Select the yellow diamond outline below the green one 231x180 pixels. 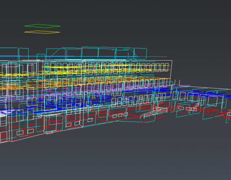pyautogui.click(x=42, y=32)
